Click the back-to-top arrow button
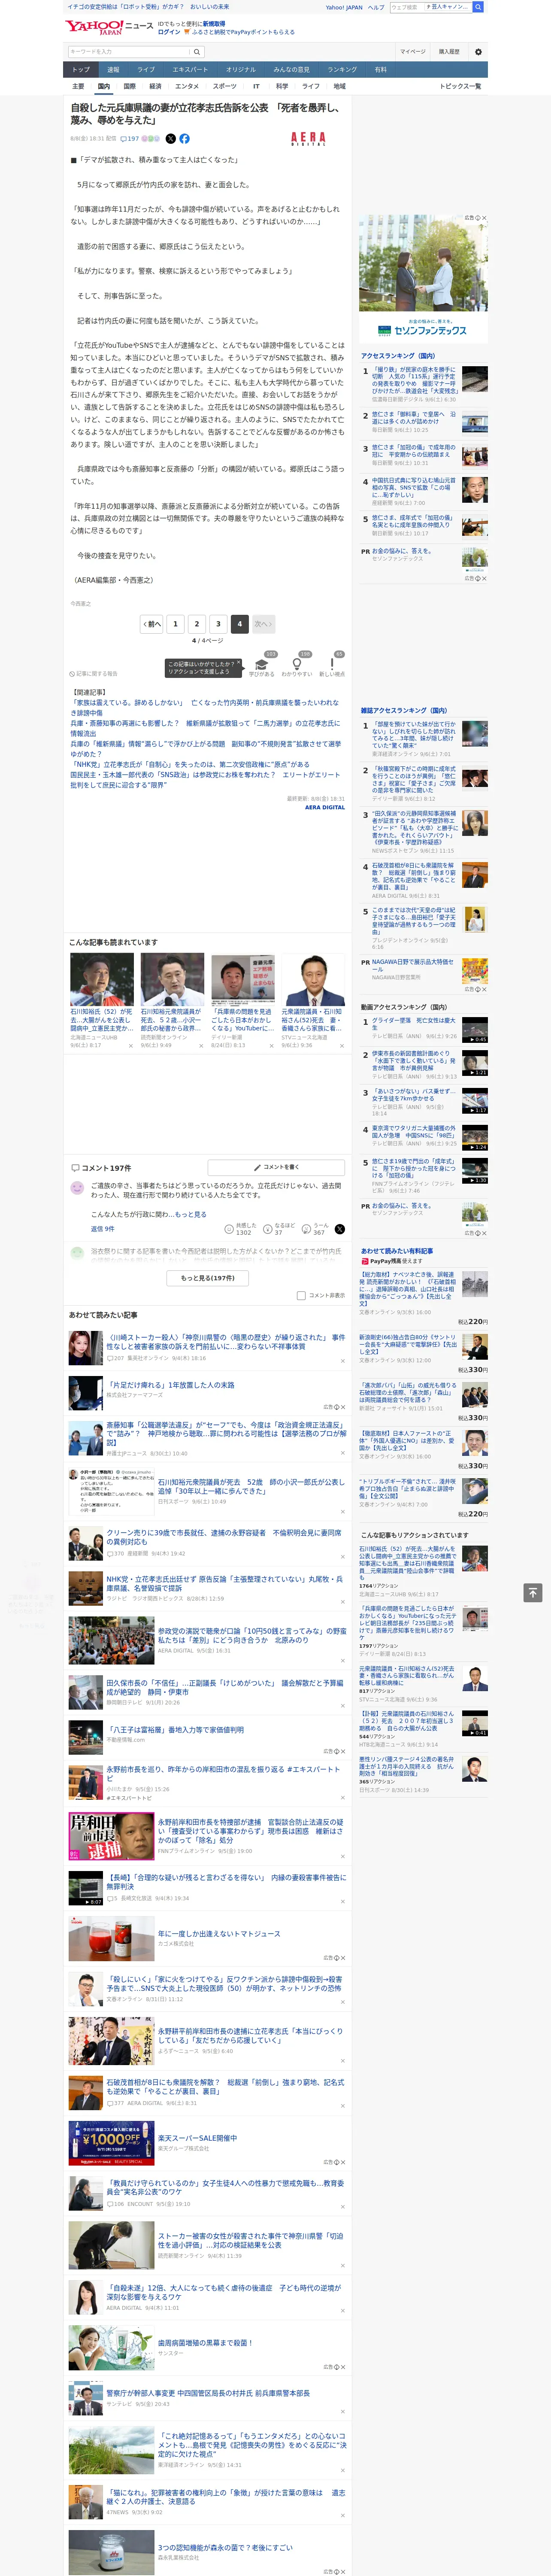 (533, 1592)
